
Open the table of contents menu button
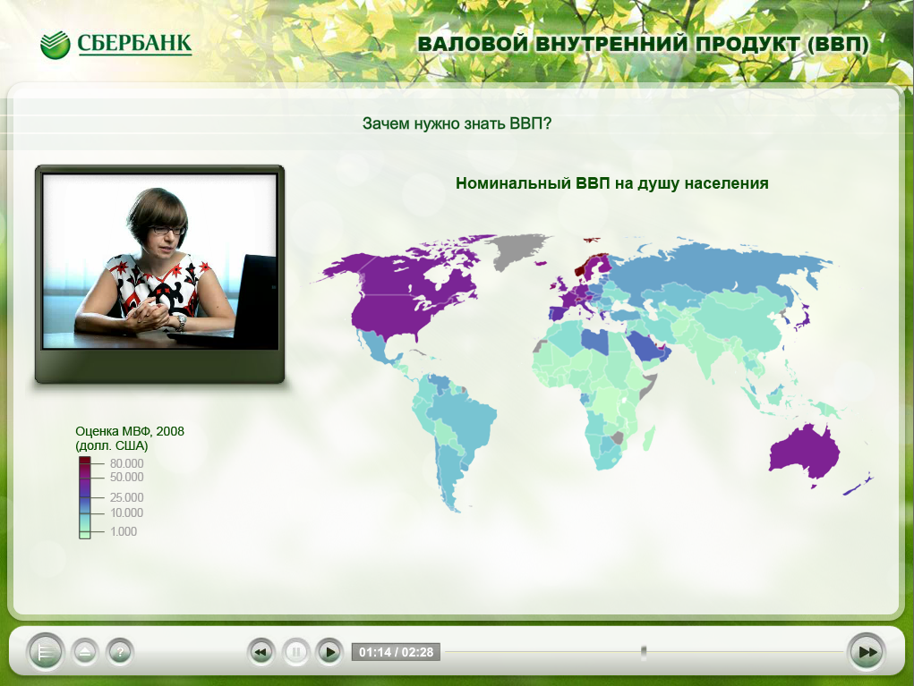click(x=46, y=652)
